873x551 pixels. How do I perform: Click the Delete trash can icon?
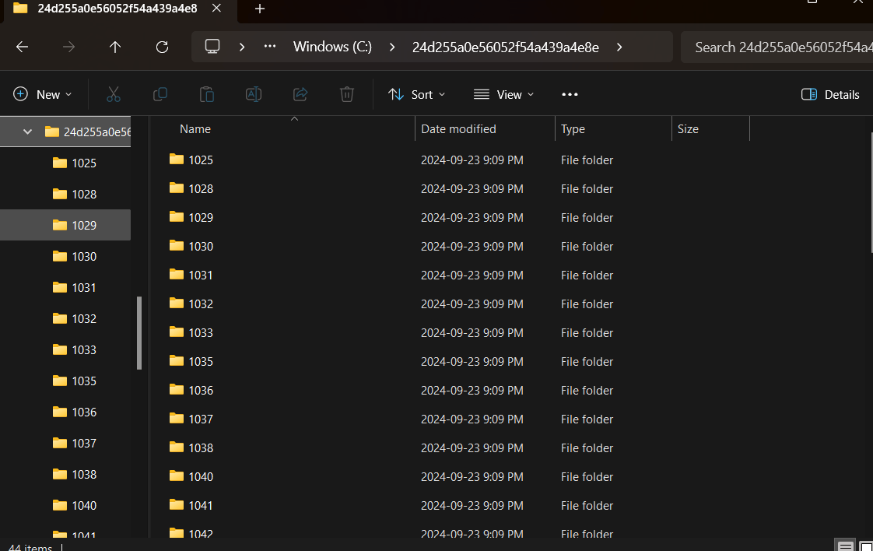pos(347,95)
